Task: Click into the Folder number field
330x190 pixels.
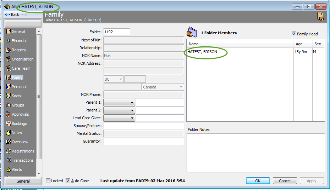Action: (116, 32)
